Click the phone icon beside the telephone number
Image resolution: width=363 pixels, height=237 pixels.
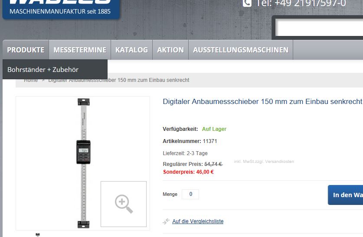(x=247, y=3)
